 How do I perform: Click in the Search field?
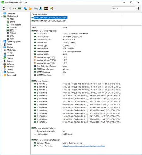123,8
